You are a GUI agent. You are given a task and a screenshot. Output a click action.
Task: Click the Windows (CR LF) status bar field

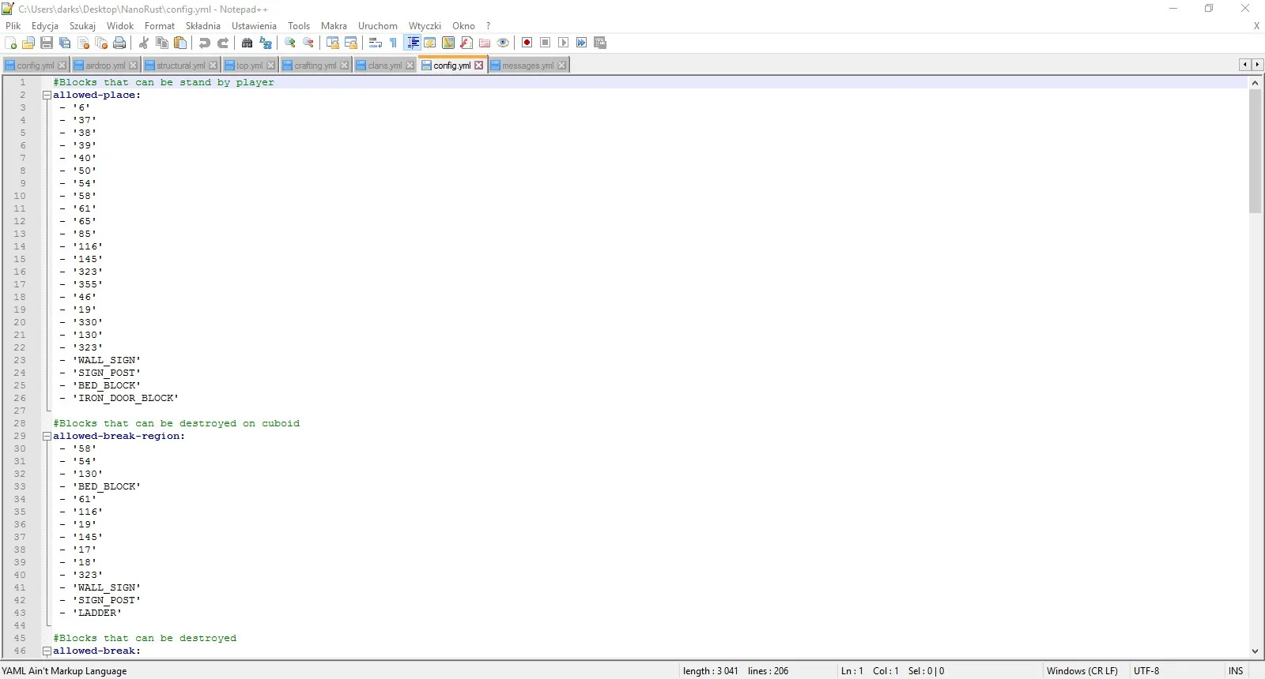1082,671
